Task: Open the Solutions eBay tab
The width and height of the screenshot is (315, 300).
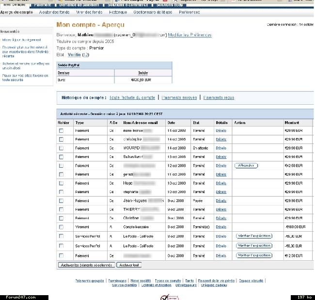Action: (170, 5)
